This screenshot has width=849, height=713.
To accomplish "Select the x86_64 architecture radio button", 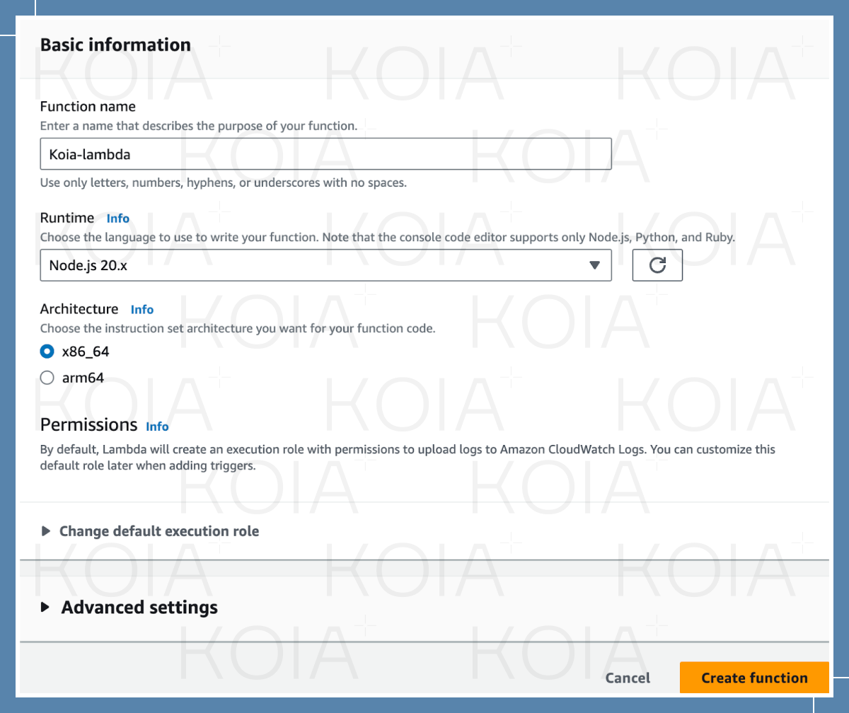I will 47,351.
